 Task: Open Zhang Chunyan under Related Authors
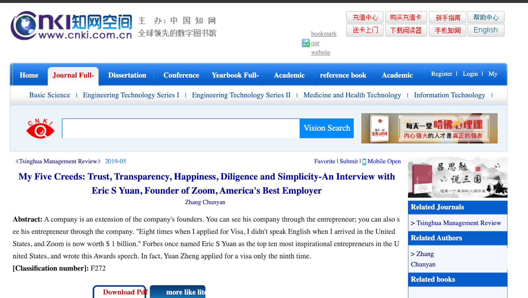click(423, 259)
